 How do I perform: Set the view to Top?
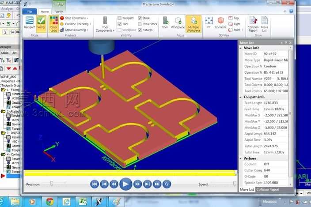(x=233, y=18)
